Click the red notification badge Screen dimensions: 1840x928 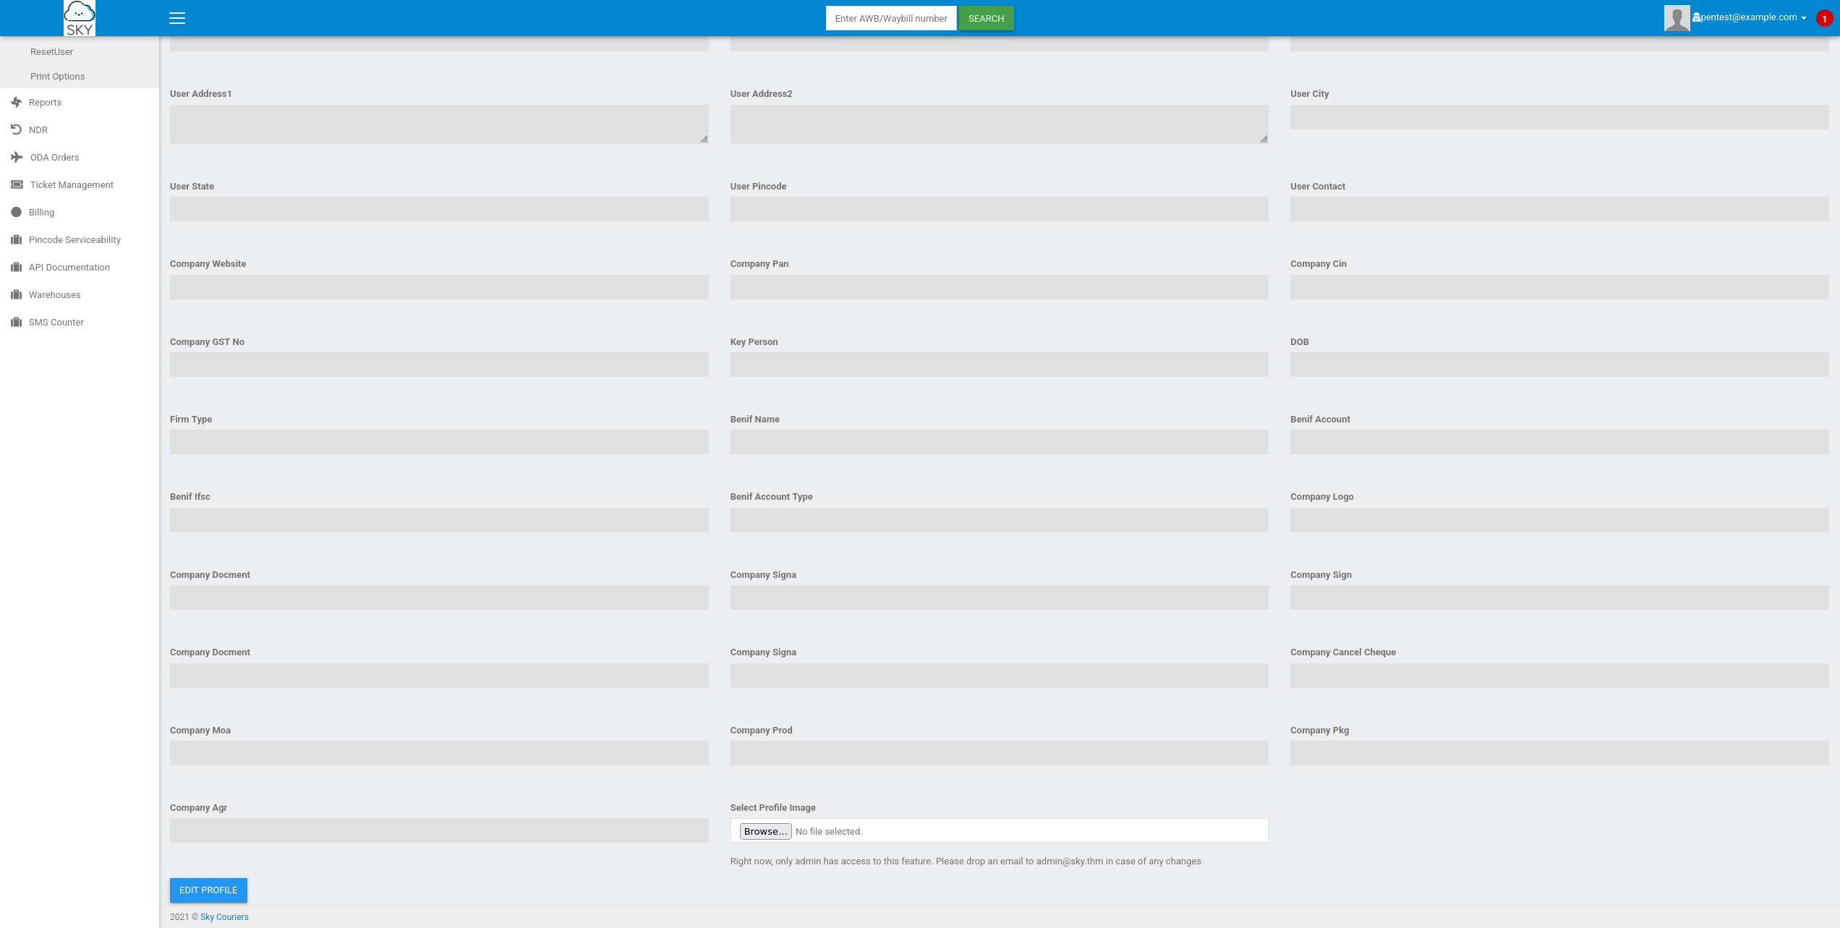tap(1824, 19)
